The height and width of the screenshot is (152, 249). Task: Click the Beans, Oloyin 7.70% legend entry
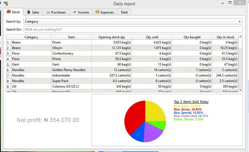(x=188, y=119)
